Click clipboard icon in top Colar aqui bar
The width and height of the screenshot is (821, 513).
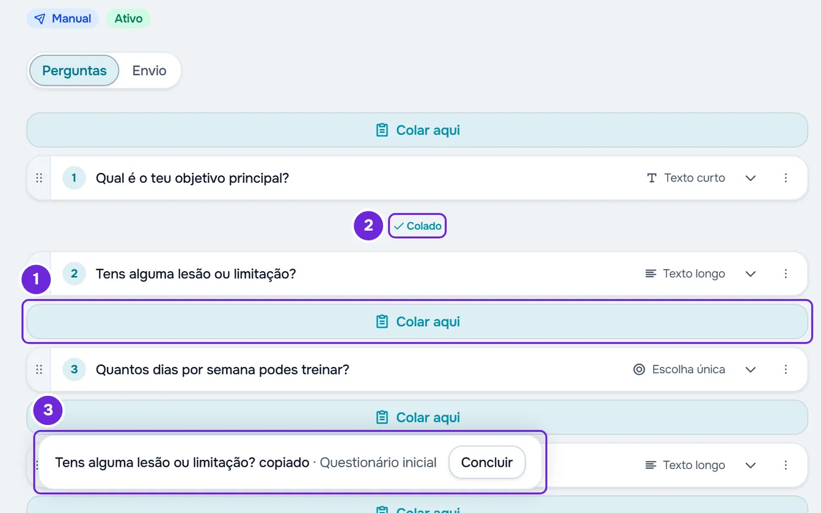[x=382, y=130]
